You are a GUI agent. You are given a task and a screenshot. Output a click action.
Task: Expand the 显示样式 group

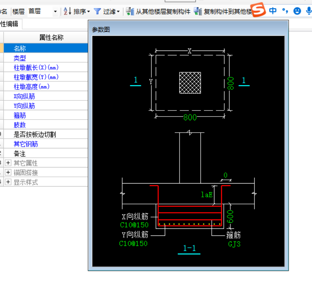point(8,182)
